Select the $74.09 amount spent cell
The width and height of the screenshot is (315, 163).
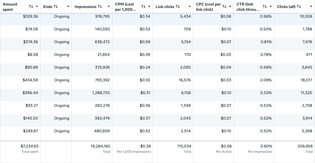[x=32, y=29]
